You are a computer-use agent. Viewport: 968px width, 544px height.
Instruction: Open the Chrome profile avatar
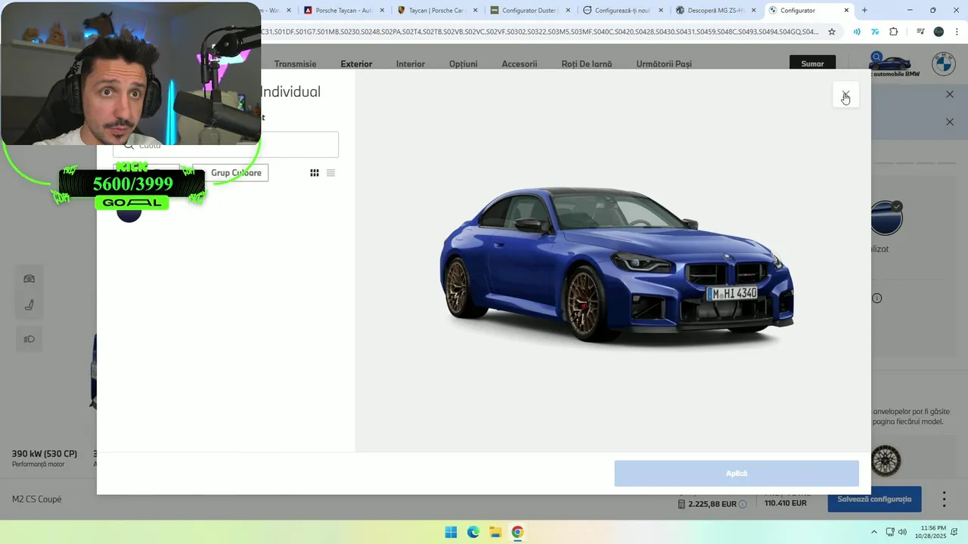tap(939, 32)
